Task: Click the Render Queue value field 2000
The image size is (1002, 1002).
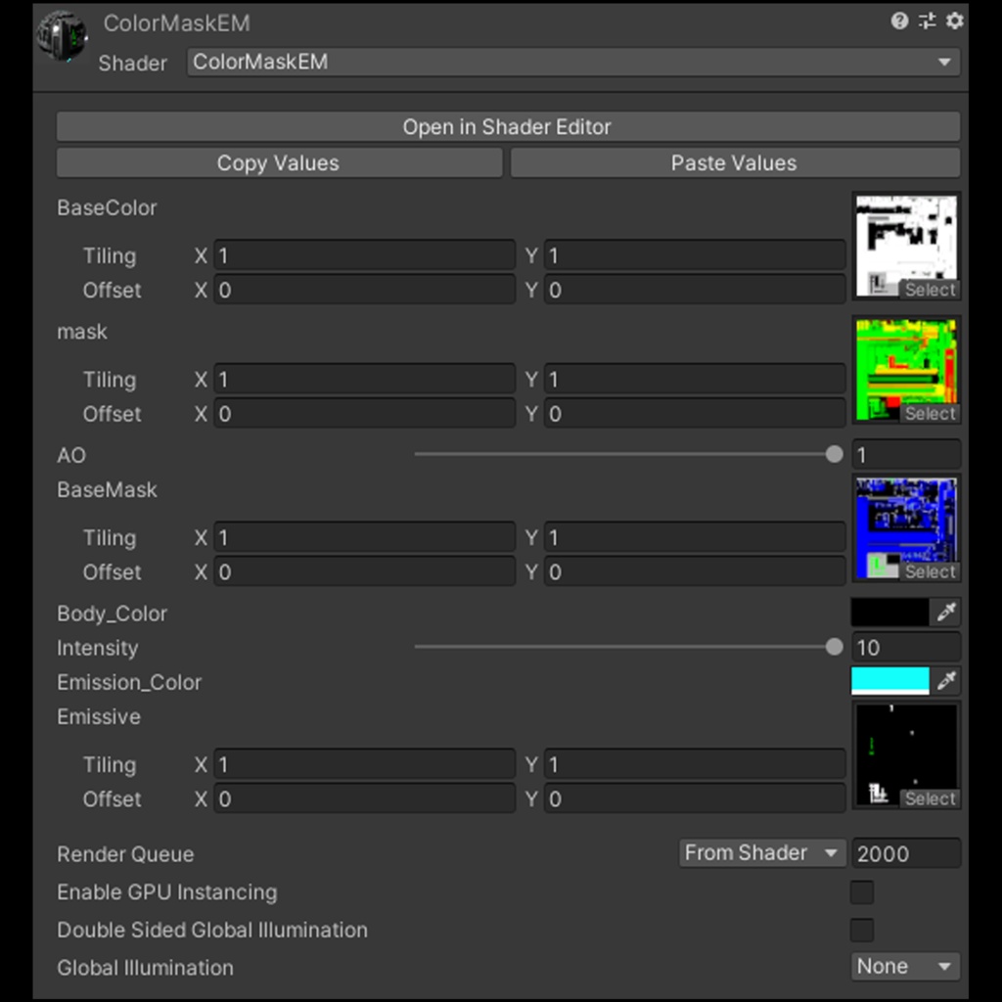Action: tap(905, 853)
